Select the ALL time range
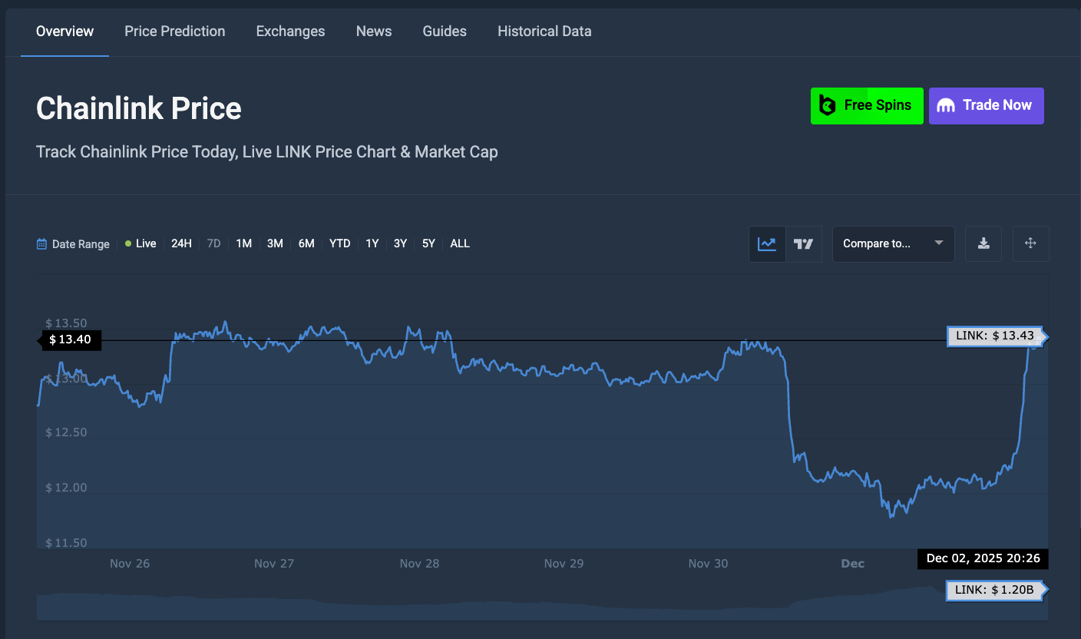This screenshot has height=639, width=1081. 460,243
